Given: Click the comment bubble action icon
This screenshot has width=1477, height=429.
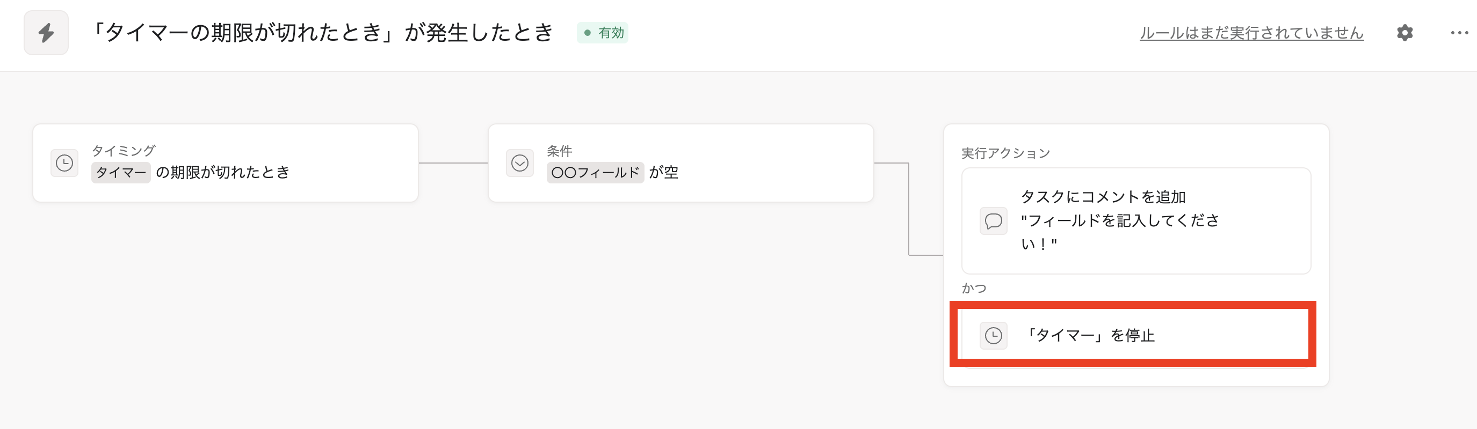Looking at the screenshot, I should (993, 221).
